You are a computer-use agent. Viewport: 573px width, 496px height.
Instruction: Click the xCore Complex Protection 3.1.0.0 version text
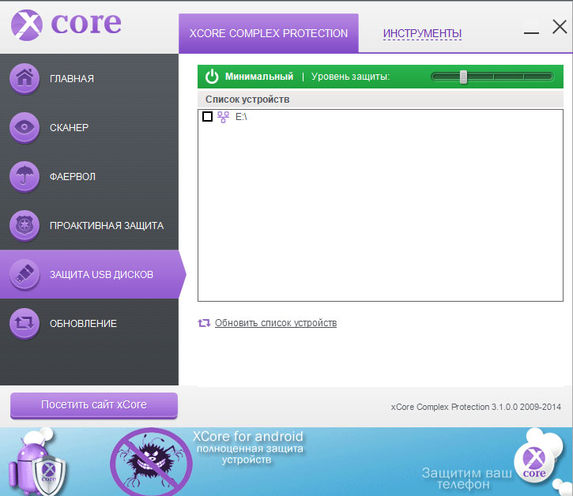coord(476,407)
